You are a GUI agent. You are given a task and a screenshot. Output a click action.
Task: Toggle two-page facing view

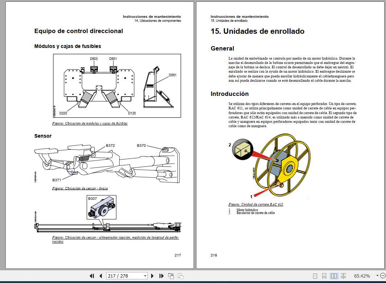[334, 276]
